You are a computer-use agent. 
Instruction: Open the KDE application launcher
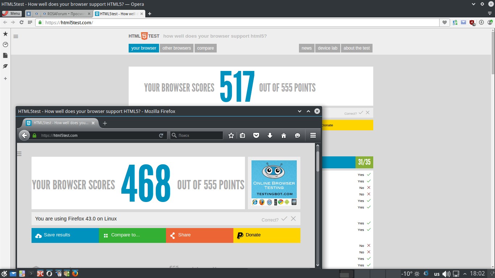point(4,274)
